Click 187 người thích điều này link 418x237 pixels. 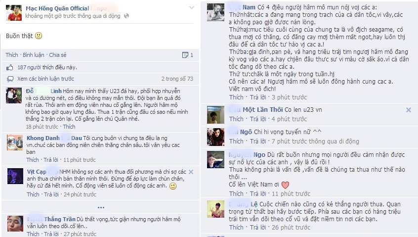(x=47, y=67)
